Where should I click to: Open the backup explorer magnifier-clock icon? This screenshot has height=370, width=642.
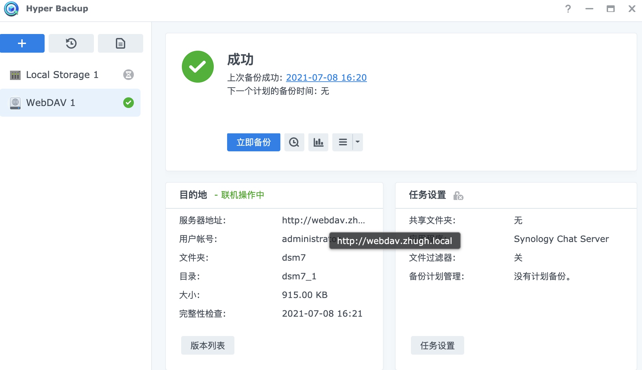(x=294, y=142)
